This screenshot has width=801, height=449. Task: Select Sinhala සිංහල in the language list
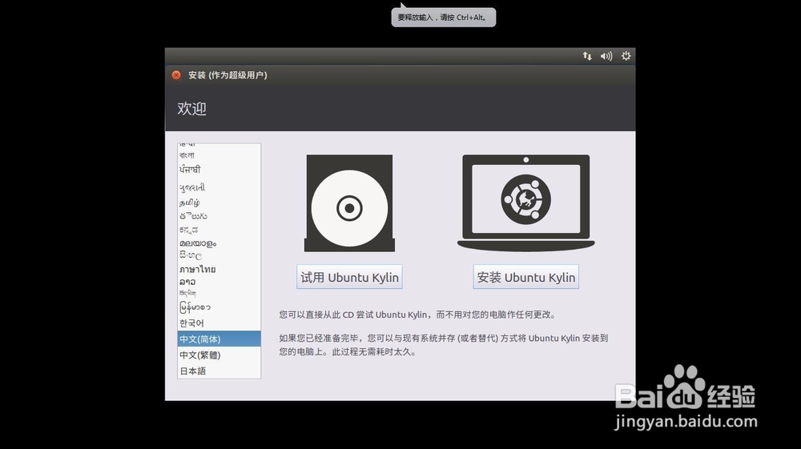click(x=219, y=255)
